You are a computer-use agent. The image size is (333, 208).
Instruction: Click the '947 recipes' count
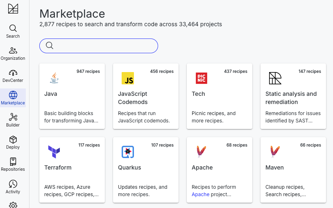(88, 71)
